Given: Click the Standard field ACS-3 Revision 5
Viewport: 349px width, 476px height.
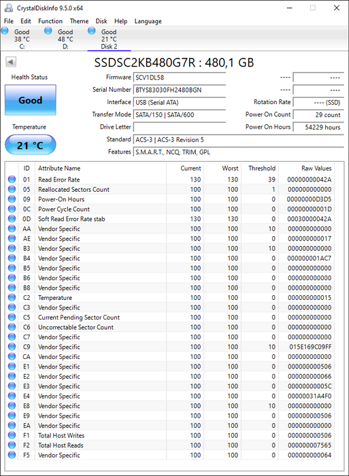Looking at the screenshot, I should tap(238, 139).
